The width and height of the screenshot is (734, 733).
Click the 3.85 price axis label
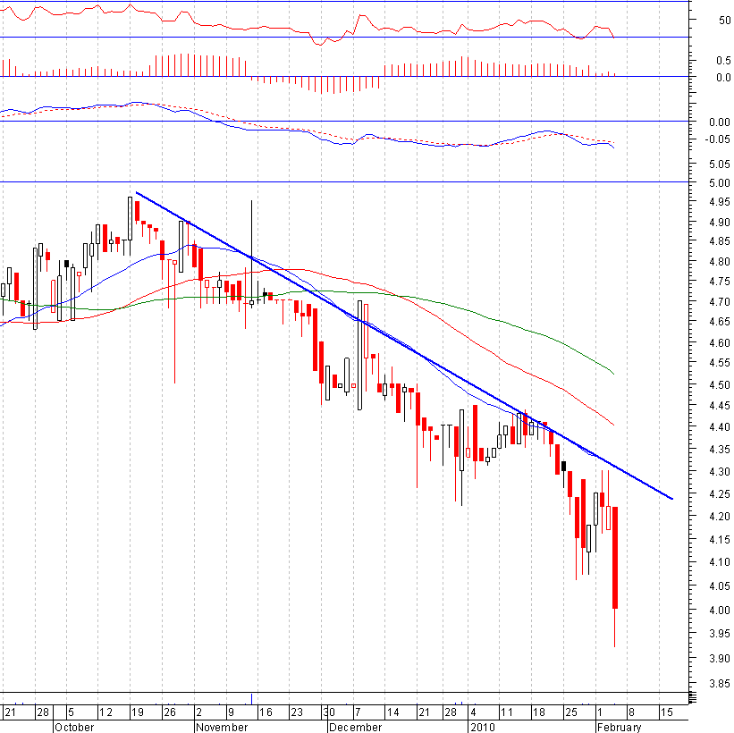tap(720, 684)
